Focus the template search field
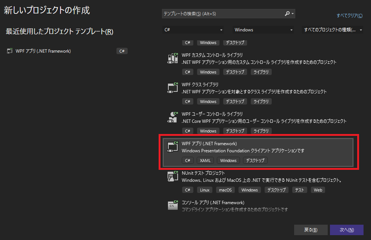The width and height of the screenshot is (371, 240). [x=228, y=14]
